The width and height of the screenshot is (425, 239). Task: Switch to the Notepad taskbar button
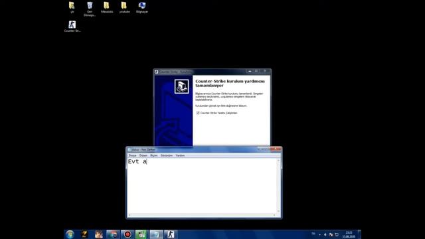point(156,234)
